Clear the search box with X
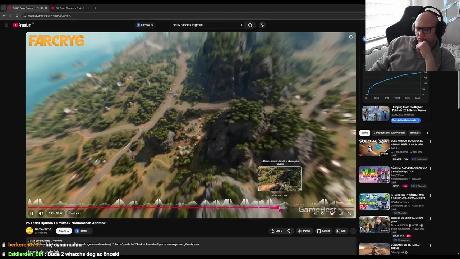This screenshot has width=460, height=259. pos(241,25)
